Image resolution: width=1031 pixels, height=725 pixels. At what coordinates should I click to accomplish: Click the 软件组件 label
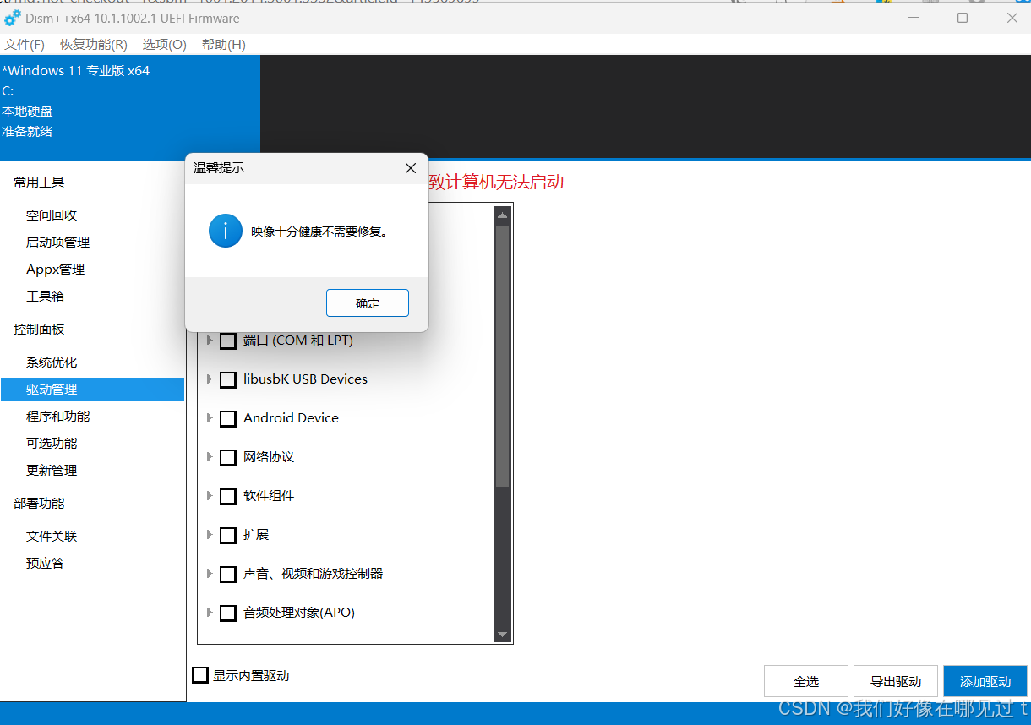tap(269, 496)
